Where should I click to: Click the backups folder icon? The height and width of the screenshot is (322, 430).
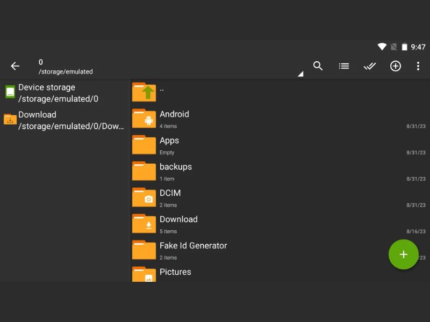tap(144, 171)
